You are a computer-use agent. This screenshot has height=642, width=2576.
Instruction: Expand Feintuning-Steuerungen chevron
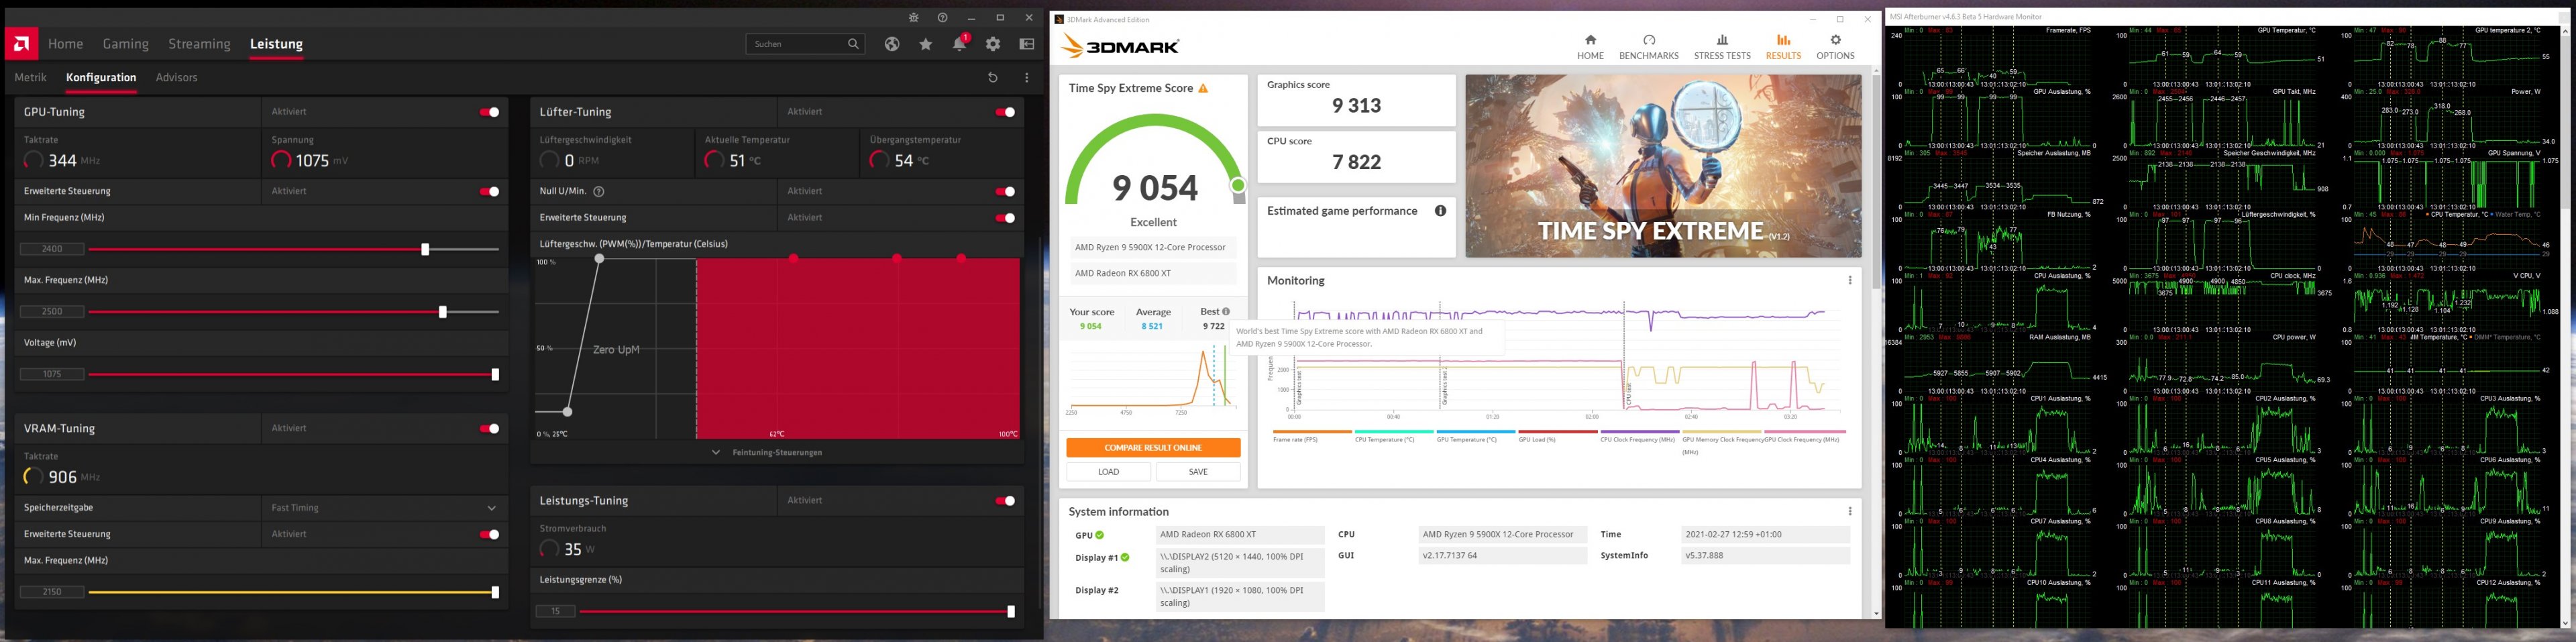[716, 452]
